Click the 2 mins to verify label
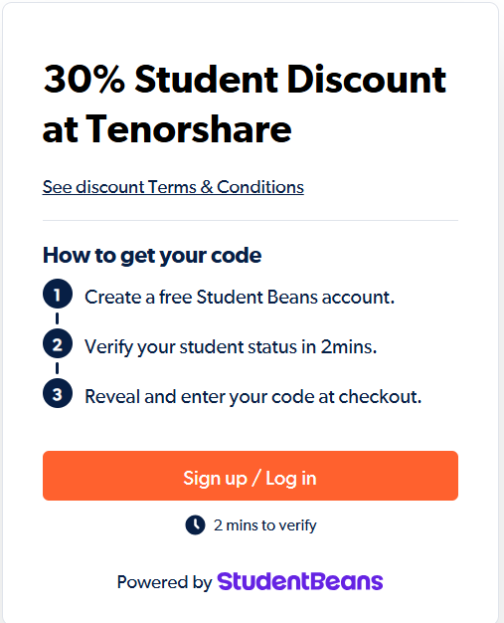 265,525
